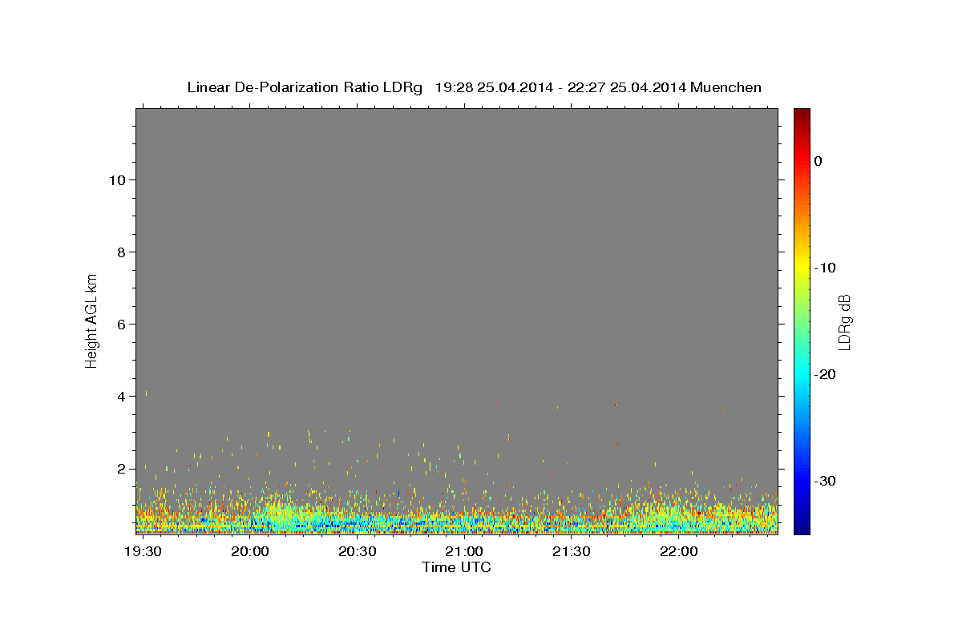Screen dimensions: 962x641
Task: Click the 19:30 time tick label
Action: click(x=143, y=552)
